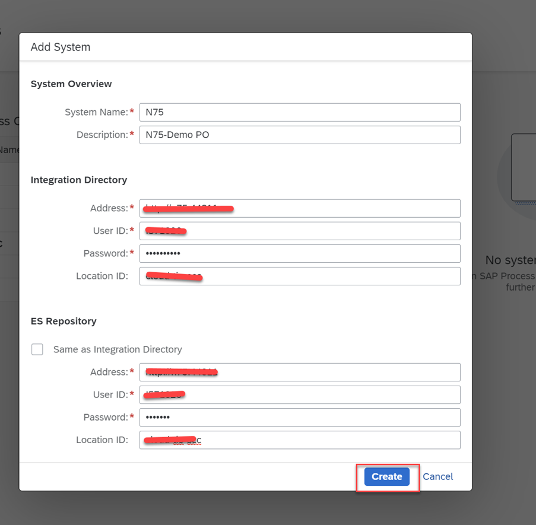Select the ES Repository User ID field

[300, 394]
